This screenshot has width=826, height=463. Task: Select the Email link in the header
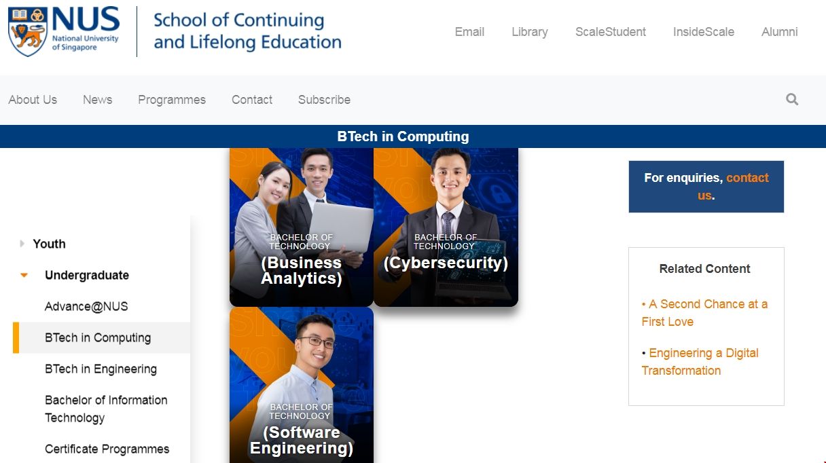469,31
